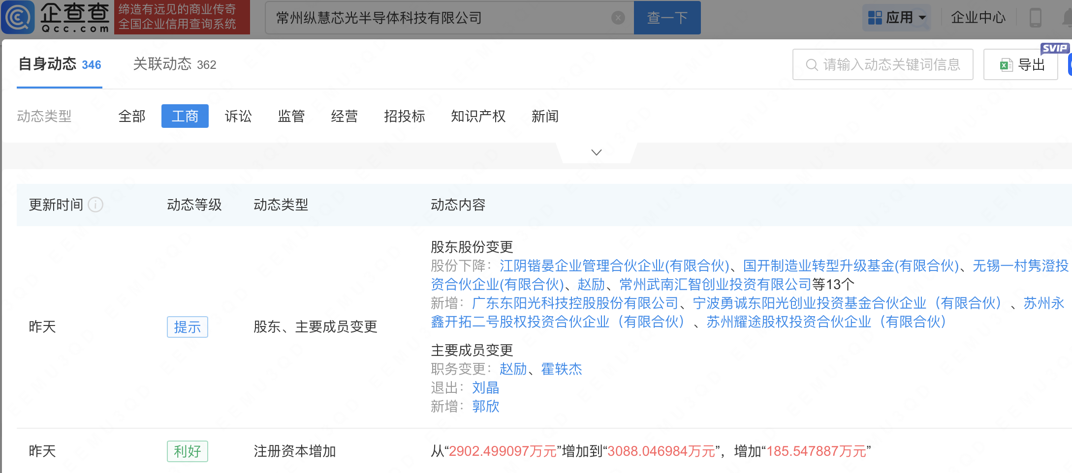
Task: Click the 动态内容 column header
Action: coord(458,205)
